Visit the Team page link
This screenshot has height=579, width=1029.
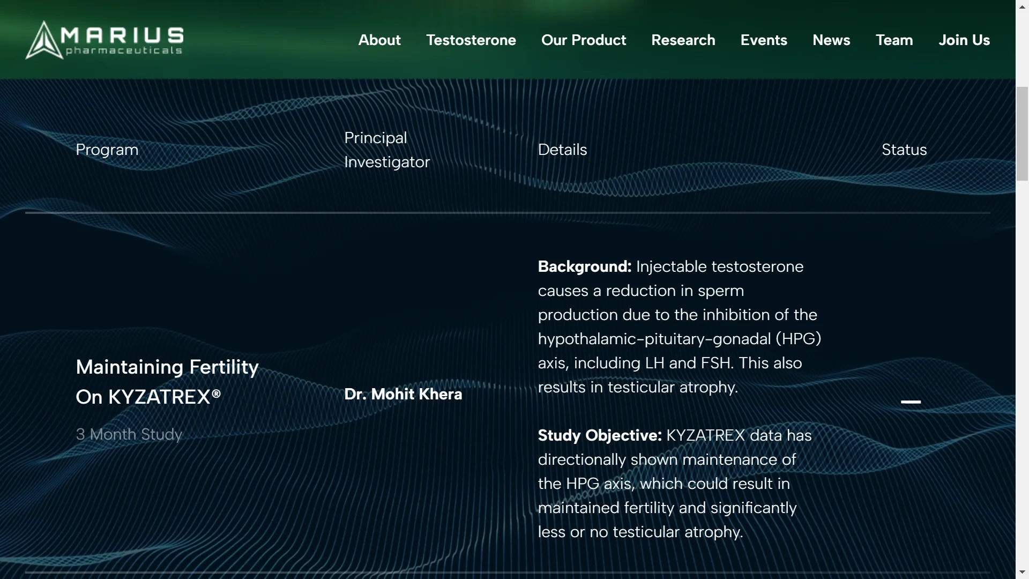click(x=894, y=40)
